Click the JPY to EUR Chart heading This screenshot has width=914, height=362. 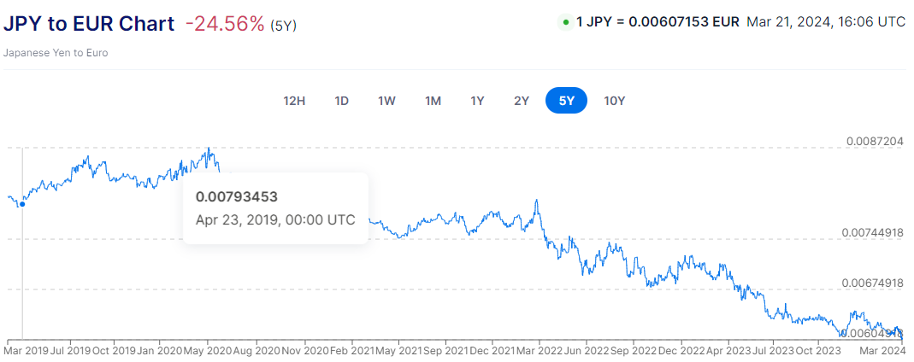click(89, 24)
